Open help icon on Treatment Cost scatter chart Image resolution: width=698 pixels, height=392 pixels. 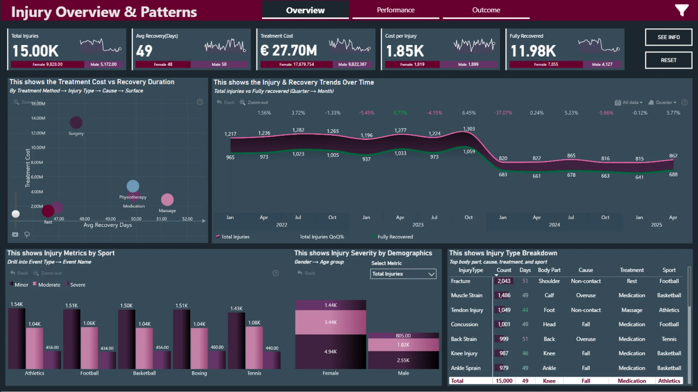click(x=200, y=102)
